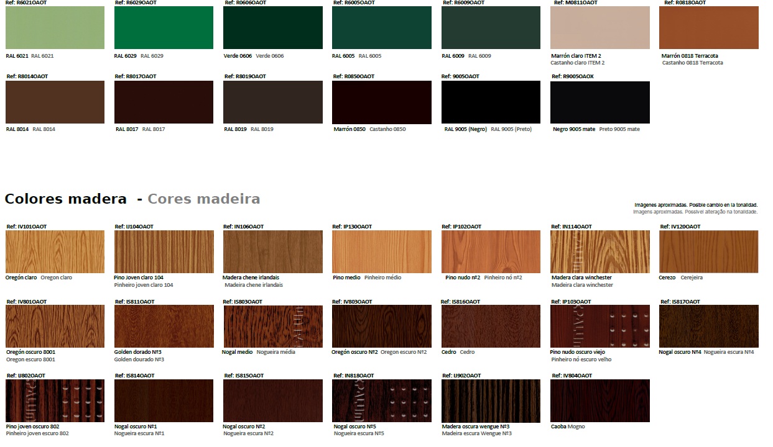Select the Cedro wood finish image
The height and width of the screenshot is (447, 773).
[x=491, y=327]
